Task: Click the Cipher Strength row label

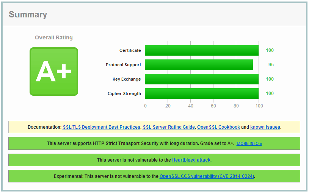Action: point(124,93)
